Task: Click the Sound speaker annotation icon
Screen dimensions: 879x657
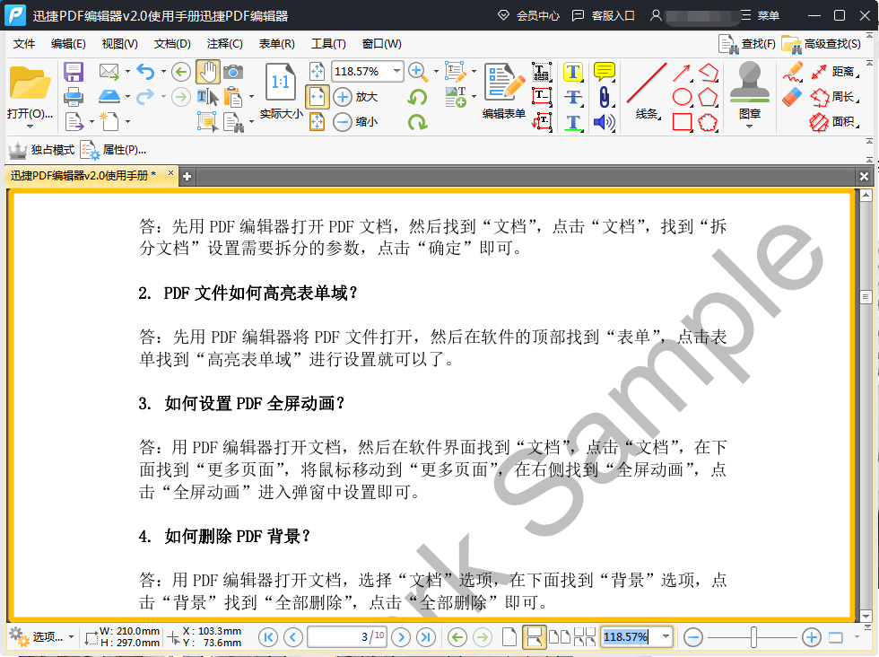Action: pos(604,122)
